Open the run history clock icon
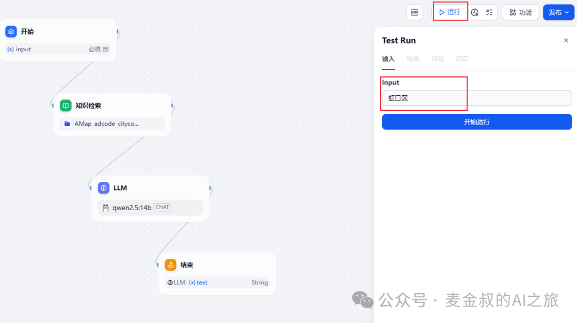Screen dimensions: 577x323 pyautogui.click(x=474, y=12)
